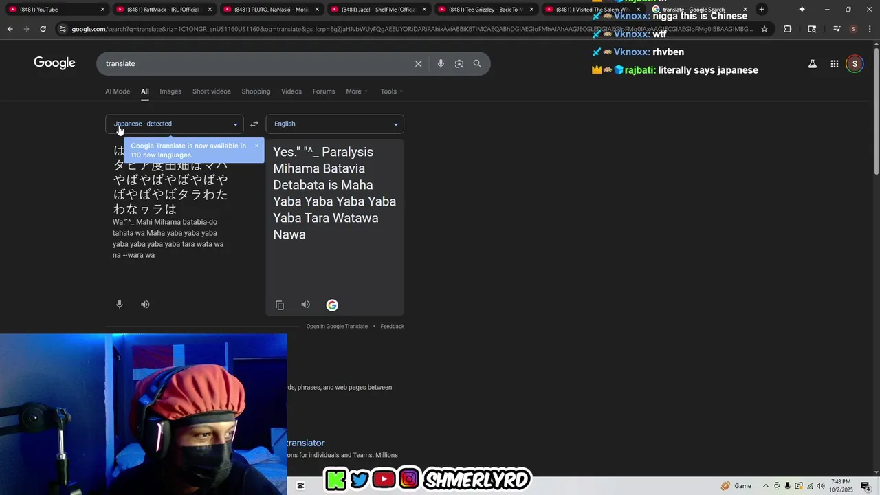The height and width of the screenshot is (495, 880).
Task: Switch to the PLUTO, NaNaski tab
Action: pos(269,10)
